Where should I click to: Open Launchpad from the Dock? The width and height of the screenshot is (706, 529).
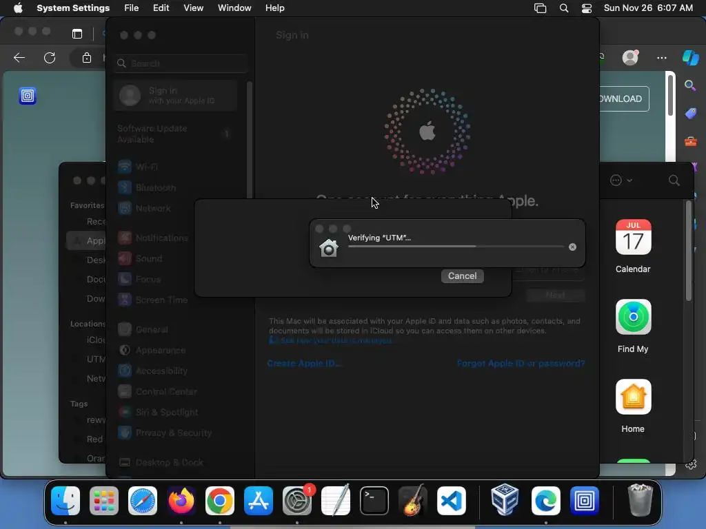(x=104, y=501)
